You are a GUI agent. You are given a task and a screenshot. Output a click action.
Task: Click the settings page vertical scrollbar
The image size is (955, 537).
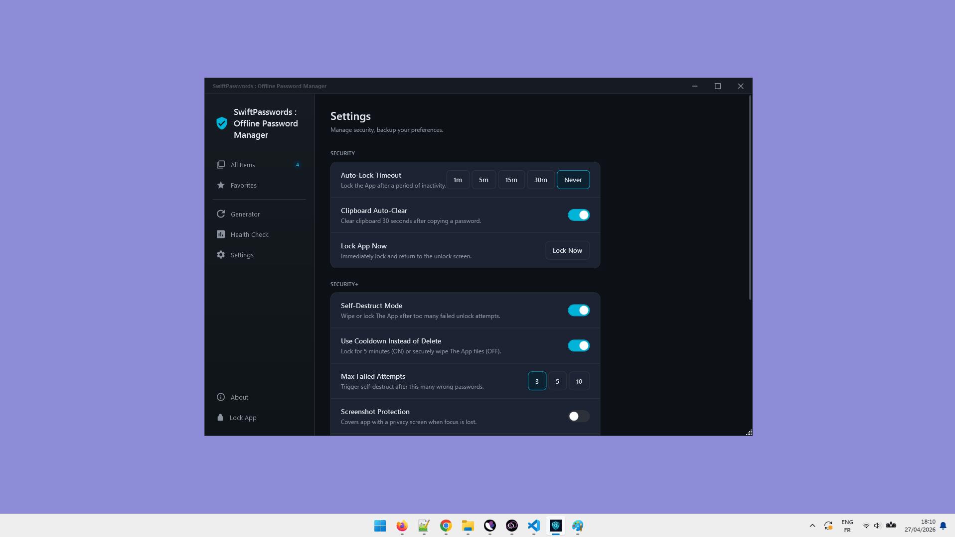[750, 198]
